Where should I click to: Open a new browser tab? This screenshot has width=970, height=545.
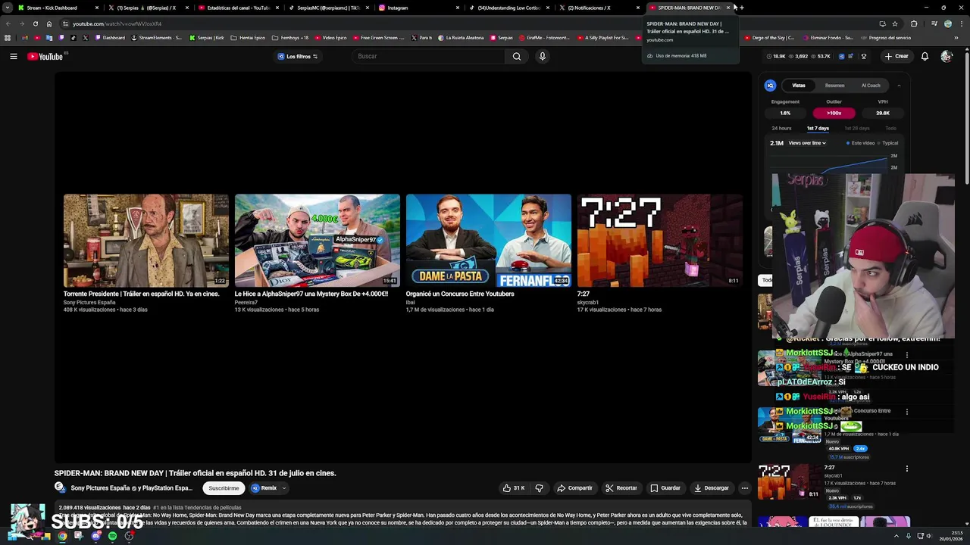(742, 8)
